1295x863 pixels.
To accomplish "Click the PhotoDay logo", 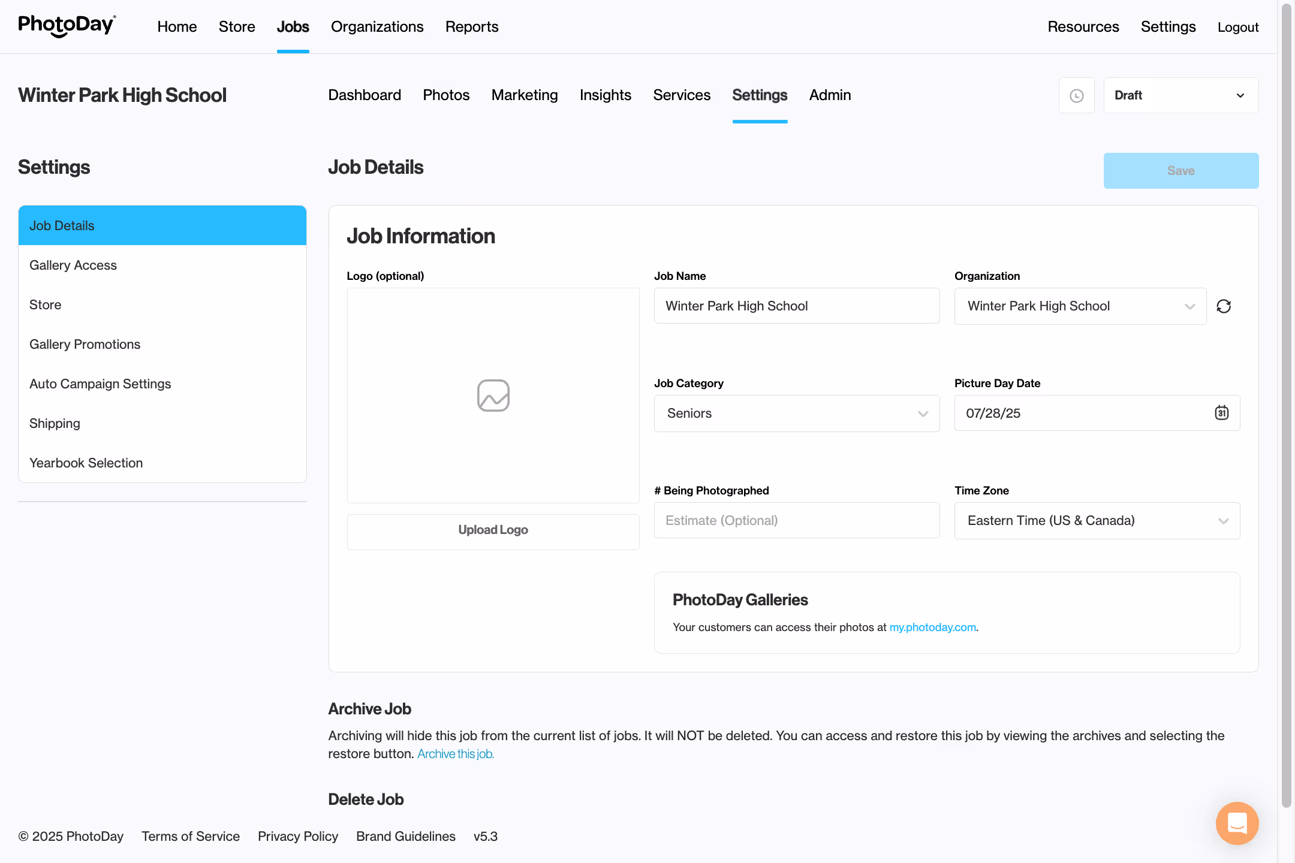I will pyautogui.click(x=67, y=26).
